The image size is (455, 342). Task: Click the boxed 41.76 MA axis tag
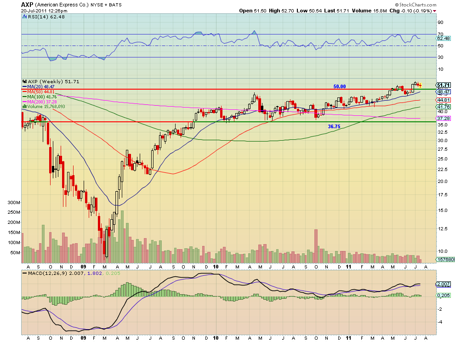click(x=444, y=107)
